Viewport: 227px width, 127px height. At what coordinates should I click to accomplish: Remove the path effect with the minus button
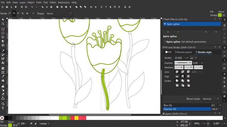tap(178, 32)
